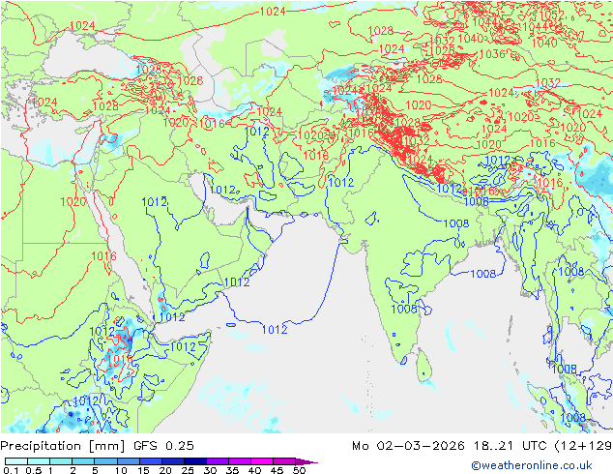Select the 1 to 2 mm legend swatch

tap(61, 461)
